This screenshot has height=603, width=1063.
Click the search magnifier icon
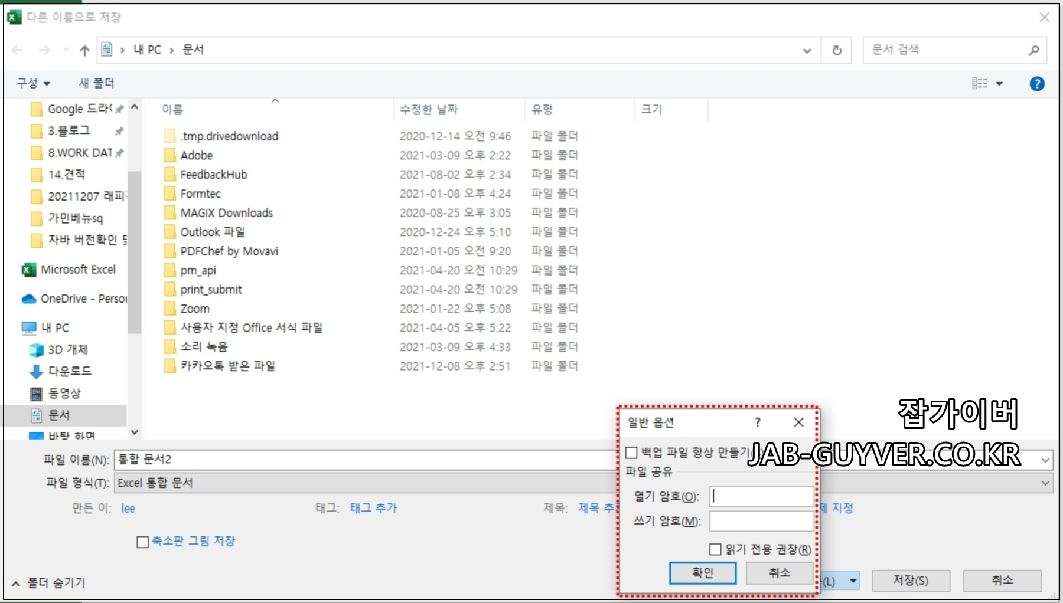pos(1033,50)
